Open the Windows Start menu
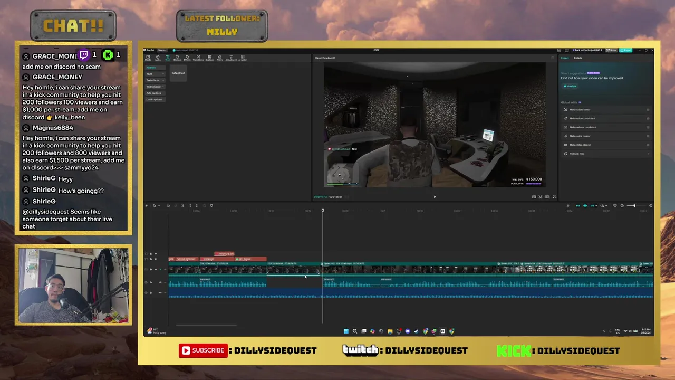The height and width of the screenshot is (380, 675). pyautogui.click(x=346, y=331)
